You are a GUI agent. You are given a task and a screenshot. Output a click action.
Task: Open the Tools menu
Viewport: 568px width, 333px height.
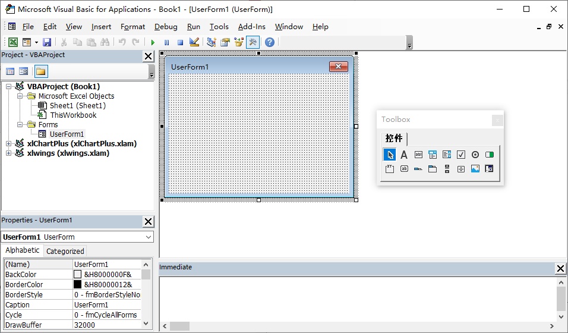pyautogui.click(x=219, y=27)
